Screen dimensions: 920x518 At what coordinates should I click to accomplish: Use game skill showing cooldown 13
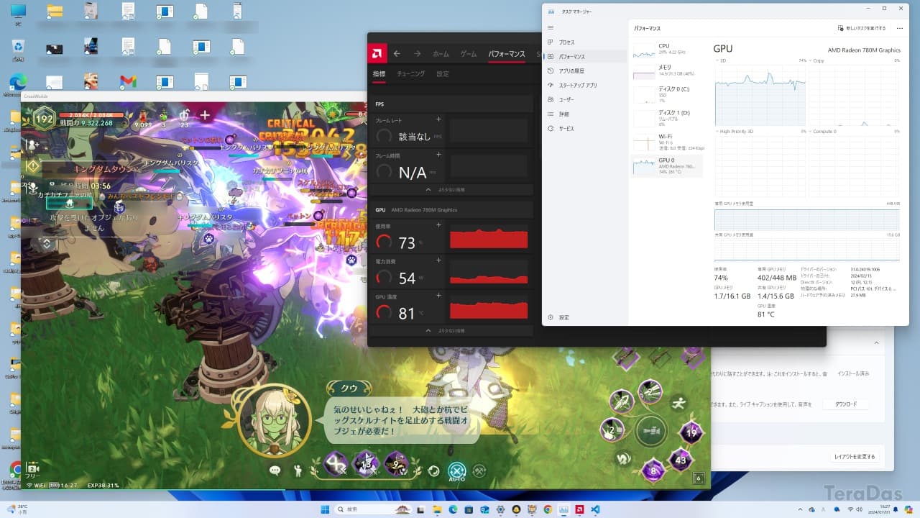click(367, 464)
